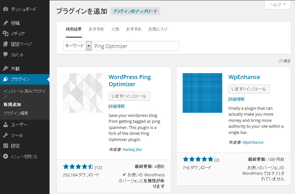
Task: Open WordPress Ping Optimizer title link
Action: coord(130,81)
